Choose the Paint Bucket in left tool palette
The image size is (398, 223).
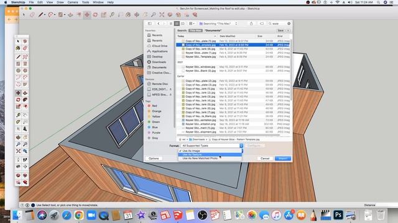18,48
